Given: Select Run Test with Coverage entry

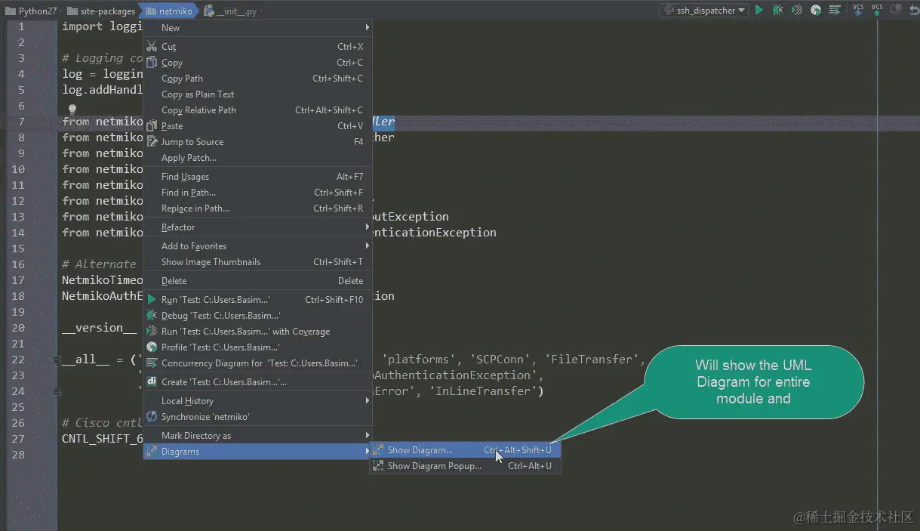Looking at the screenshot, I should pyautogui.click(x=258, y=332).
